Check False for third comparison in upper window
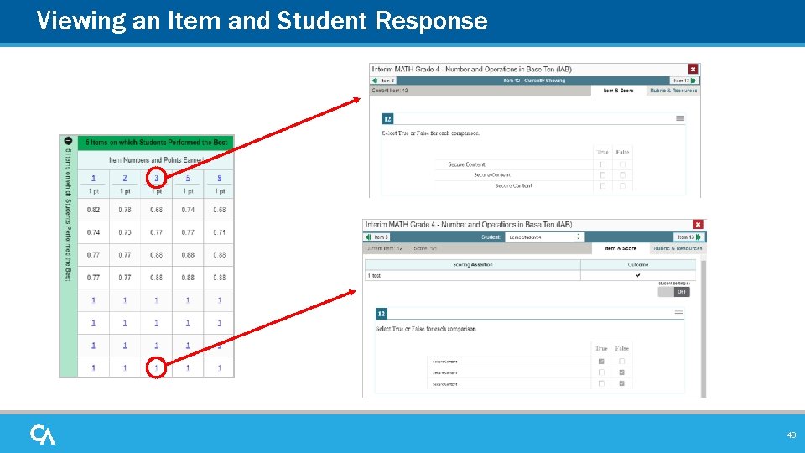Image resolution: width=805 pixels, height=453 pixels. coord(622,186)
